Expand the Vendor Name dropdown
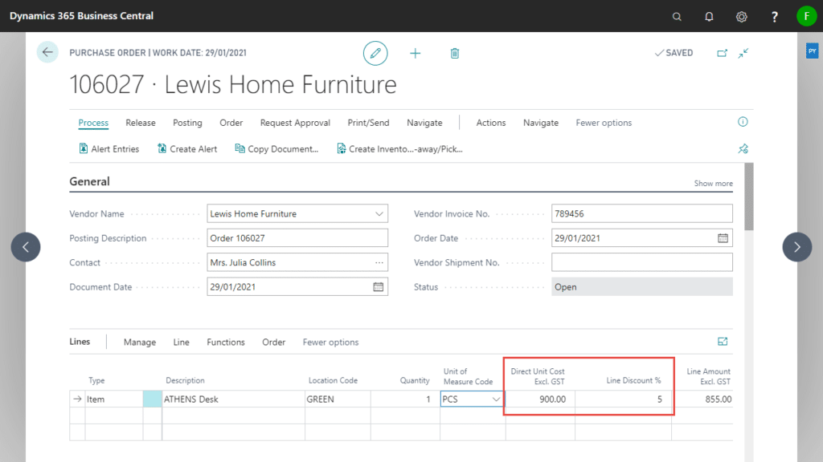Image resolution: width=823 pixels, height=462 pixels. 379,213
